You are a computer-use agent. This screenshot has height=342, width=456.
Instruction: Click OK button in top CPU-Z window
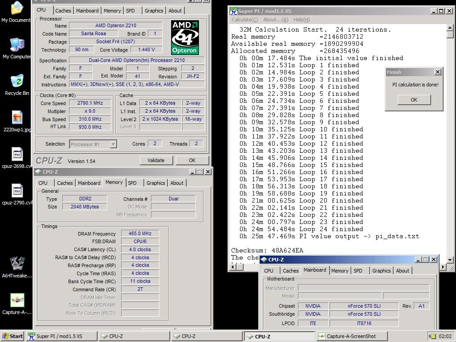point(192,160)
